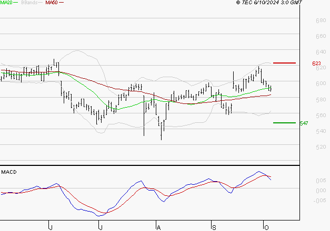The height and width of the screenshot is (231, 330).
Task: Click the MACD panel label
Action: [9, 172]
